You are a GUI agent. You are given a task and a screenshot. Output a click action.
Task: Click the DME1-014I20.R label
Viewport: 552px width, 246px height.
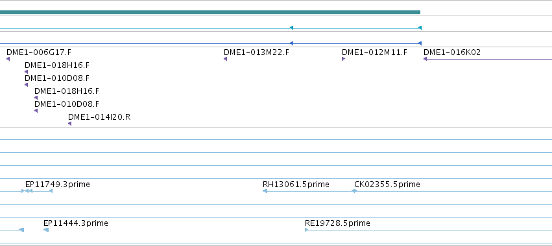pyautogui.click(x=99, y=117)
